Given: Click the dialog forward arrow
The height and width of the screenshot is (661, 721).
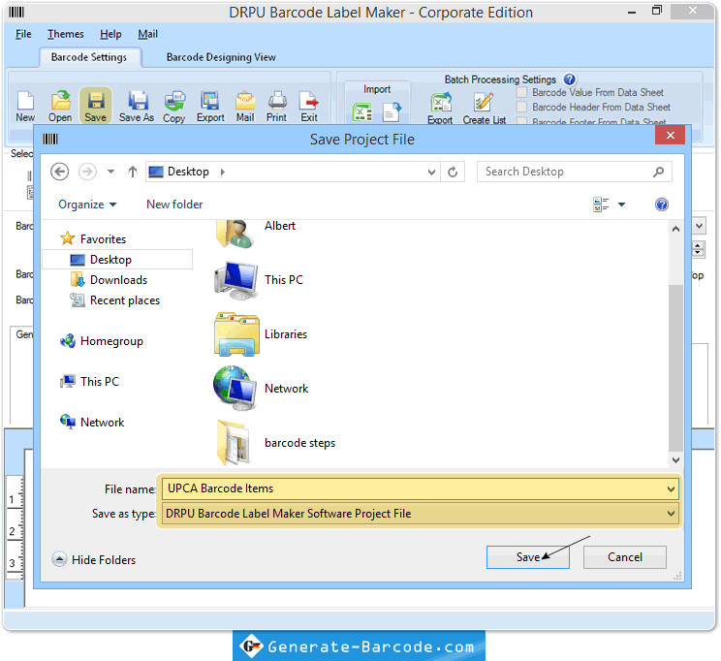Looking at the screenshot, I should point(87,173).
